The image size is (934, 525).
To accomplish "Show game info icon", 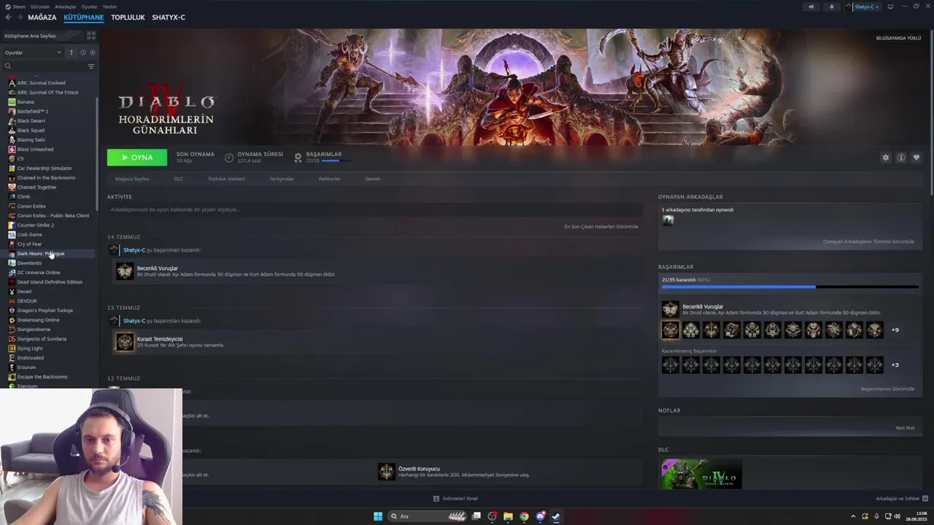I will coord(901,157).
